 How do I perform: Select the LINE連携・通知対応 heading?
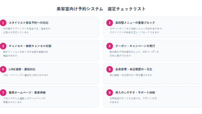click(x=22, y=69)
